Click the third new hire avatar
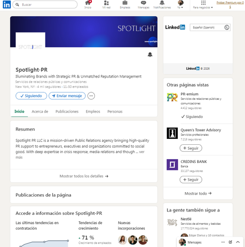245x247 pixels. [143, 240]
